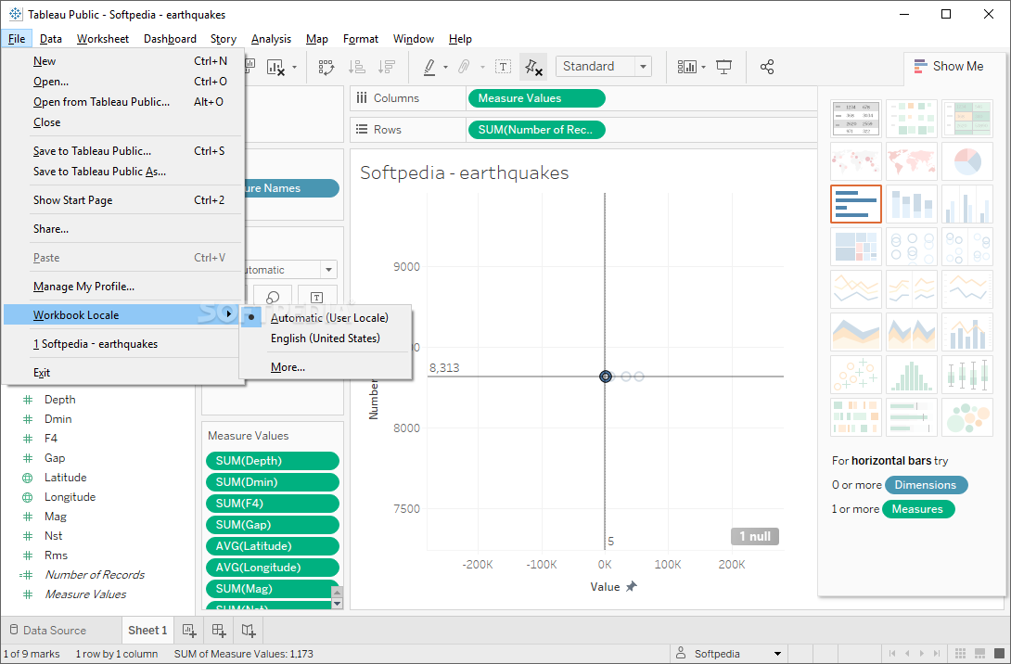Select the Latitude field in data pane
Viewport: 1011px width, 664px height.
(65, 478)
